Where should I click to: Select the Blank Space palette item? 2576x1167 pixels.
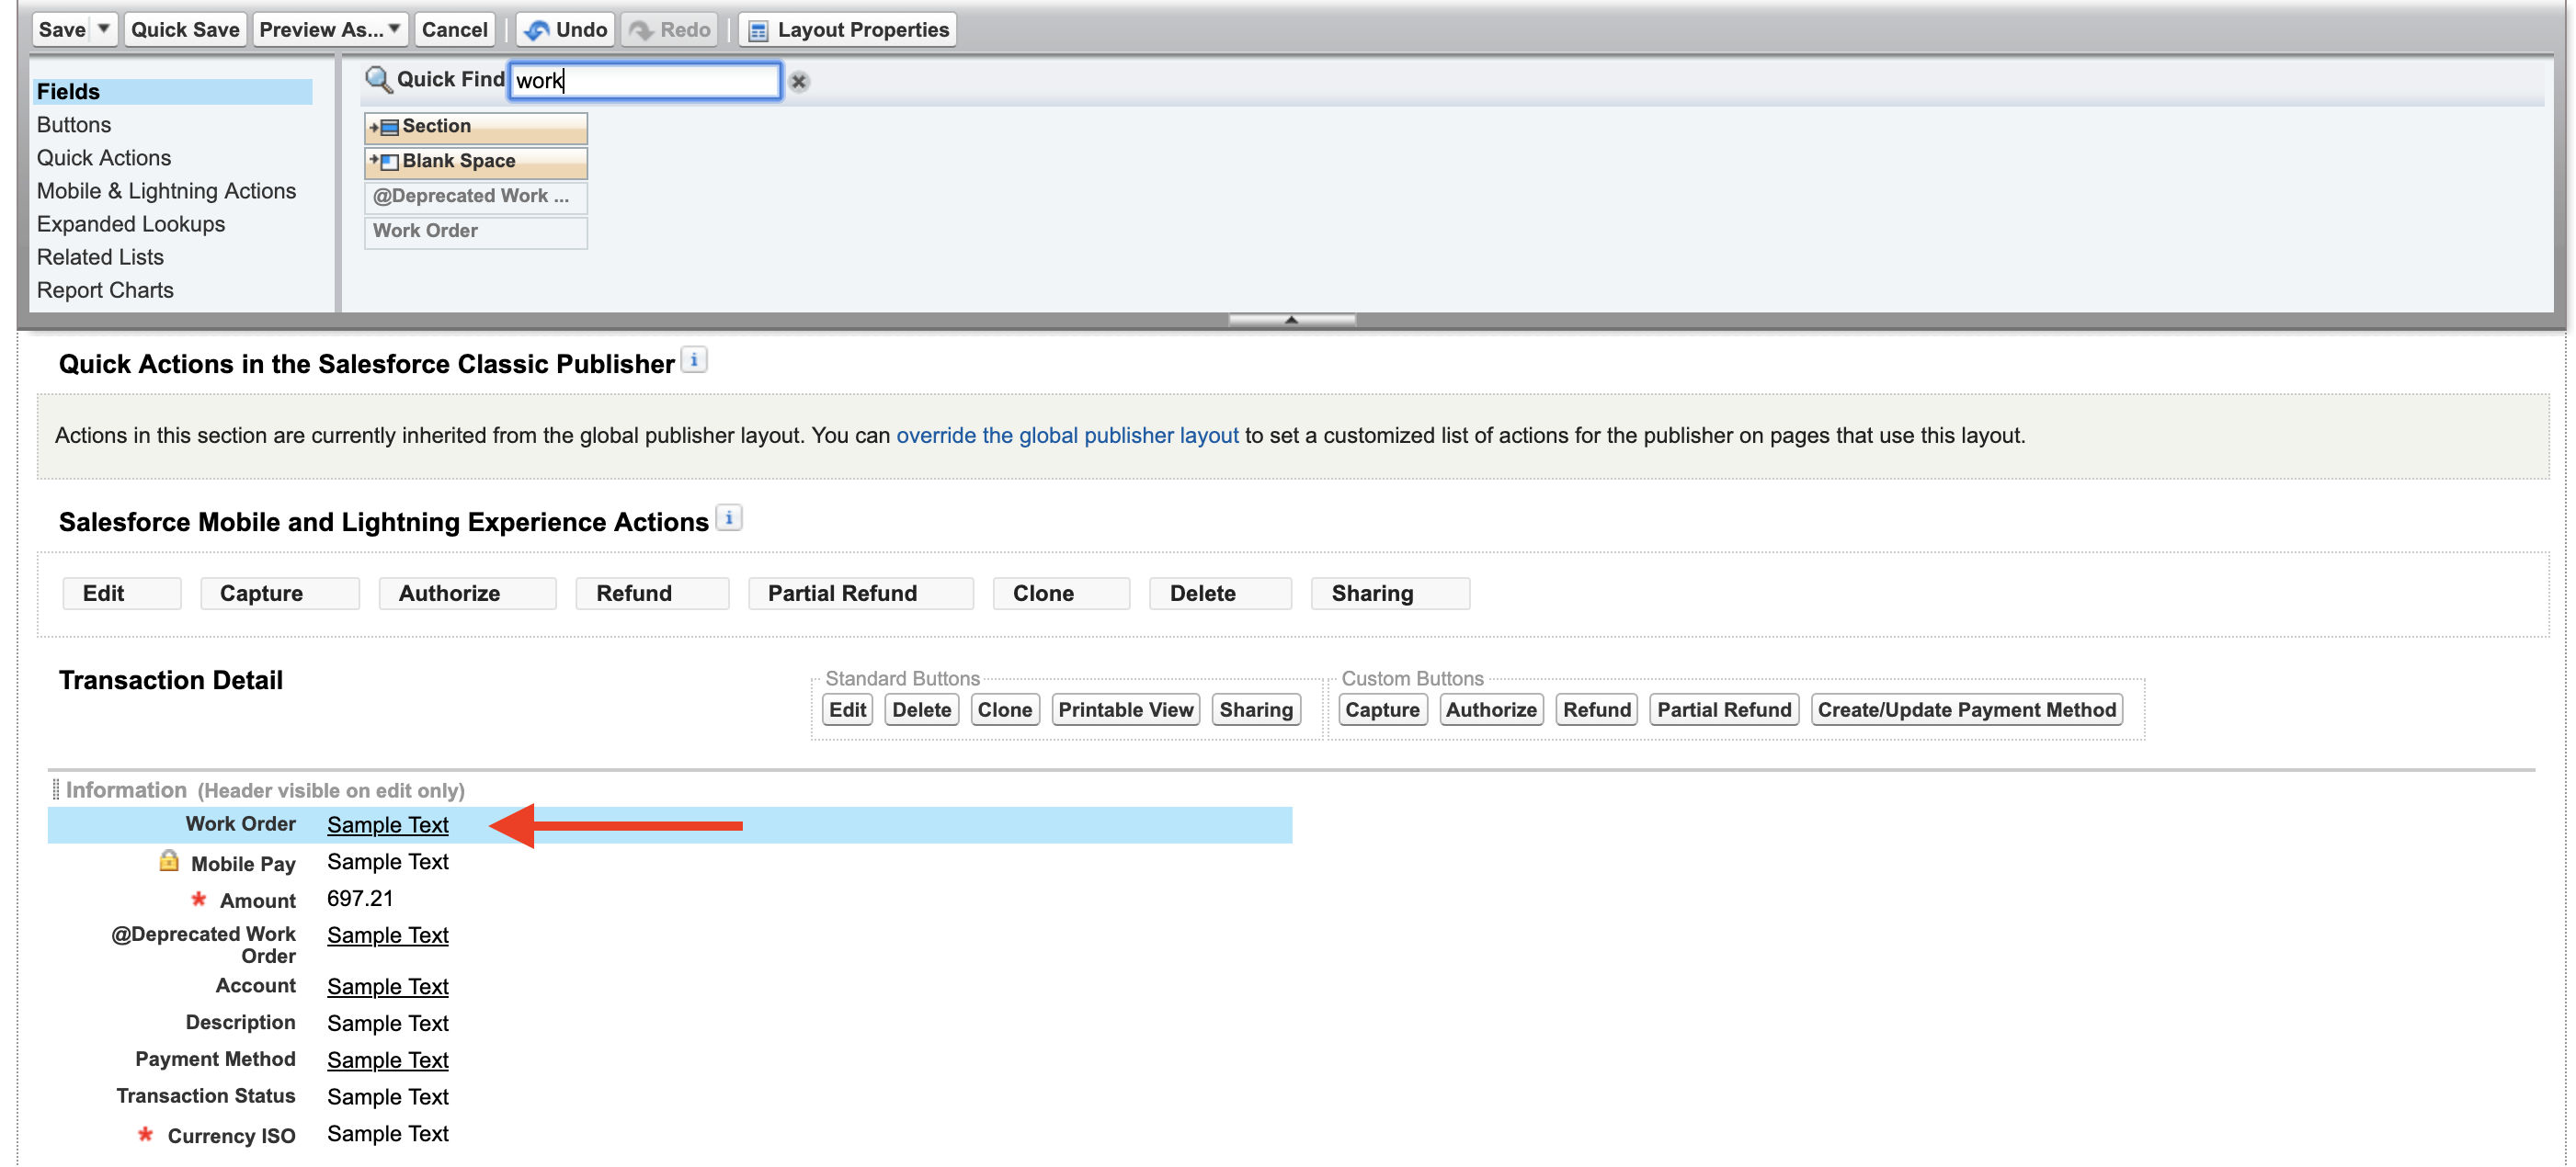click(476, 162)
